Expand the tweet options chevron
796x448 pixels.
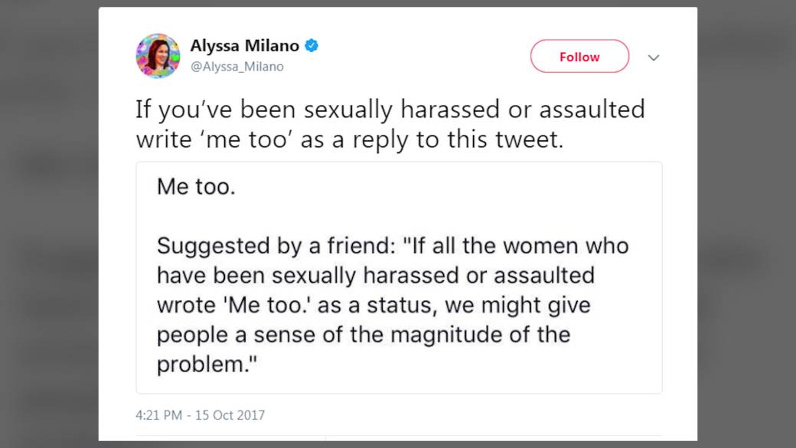tap(654, 57)
